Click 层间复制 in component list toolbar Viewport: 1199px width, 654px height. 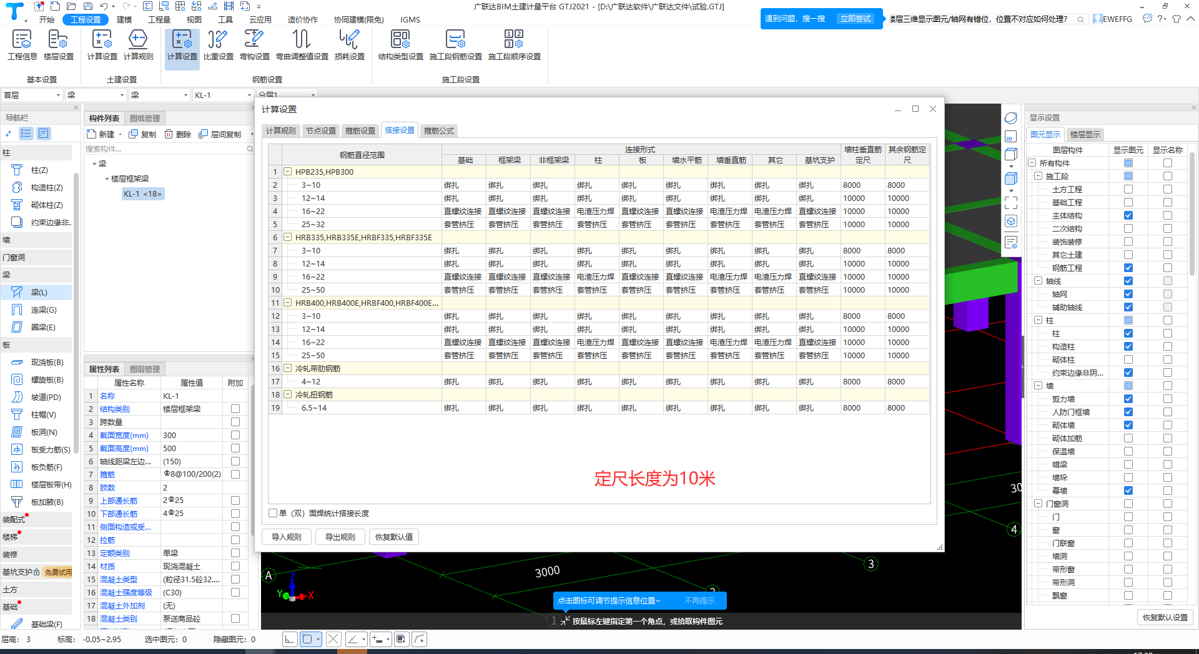click(220, 134)
